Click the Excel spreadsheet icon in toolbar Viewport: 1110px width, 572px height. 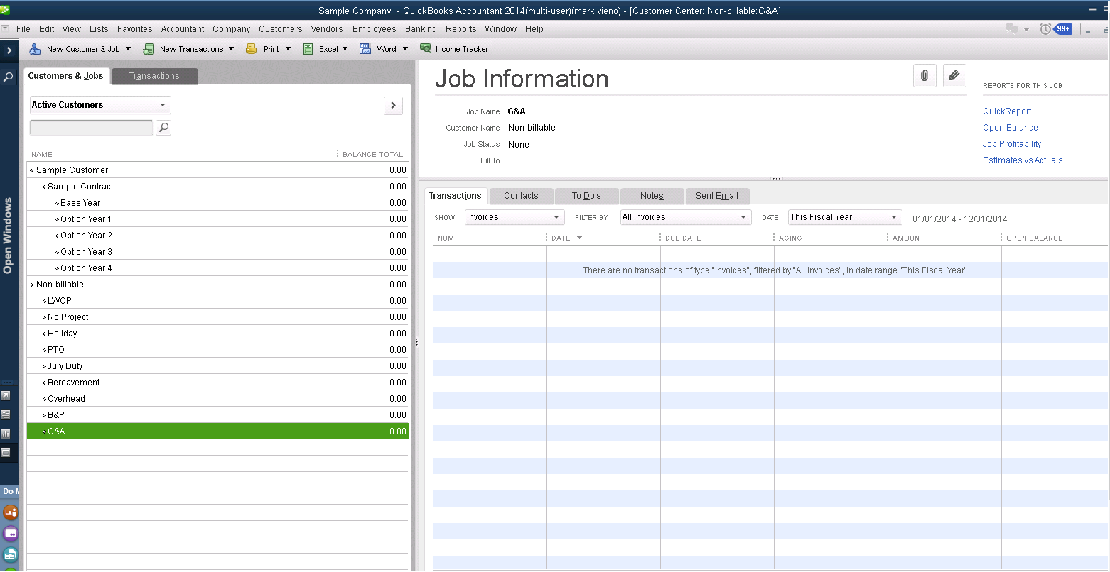[x=308, y=49]
